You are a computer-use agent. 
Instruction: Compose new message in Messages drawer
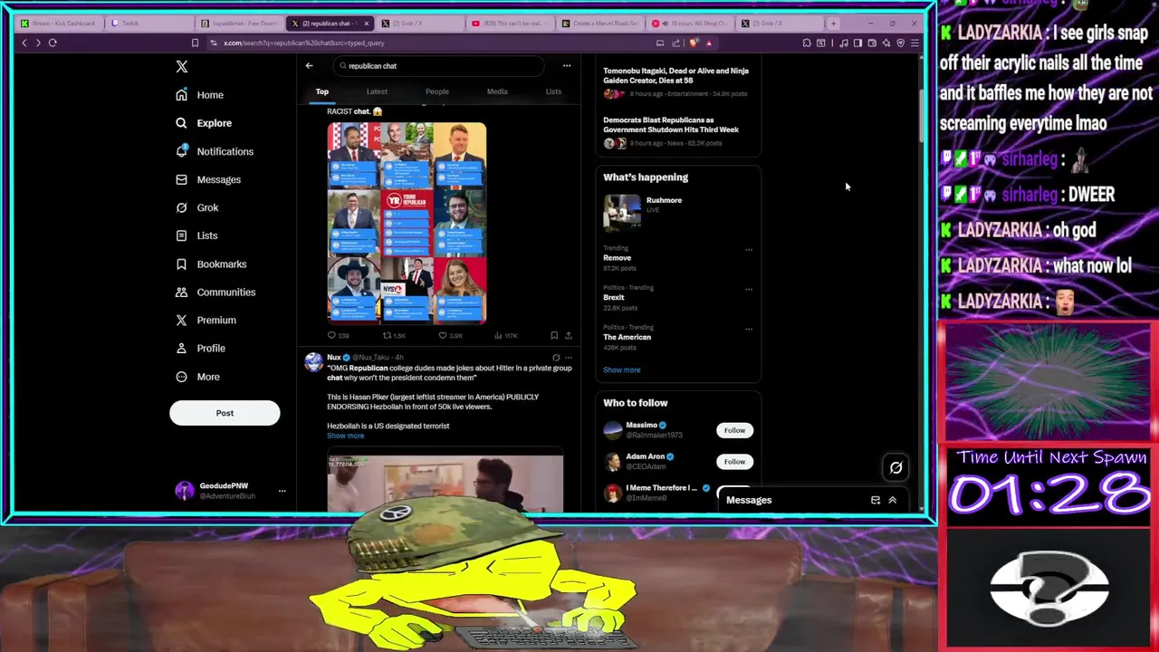tap(876, 500)
